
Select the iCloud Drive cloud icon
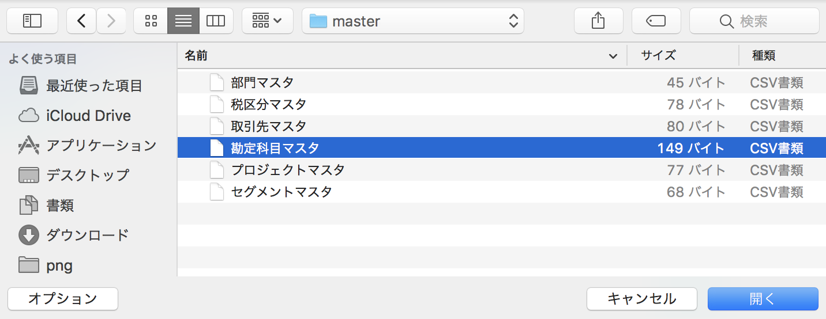(x=29, y=116)
